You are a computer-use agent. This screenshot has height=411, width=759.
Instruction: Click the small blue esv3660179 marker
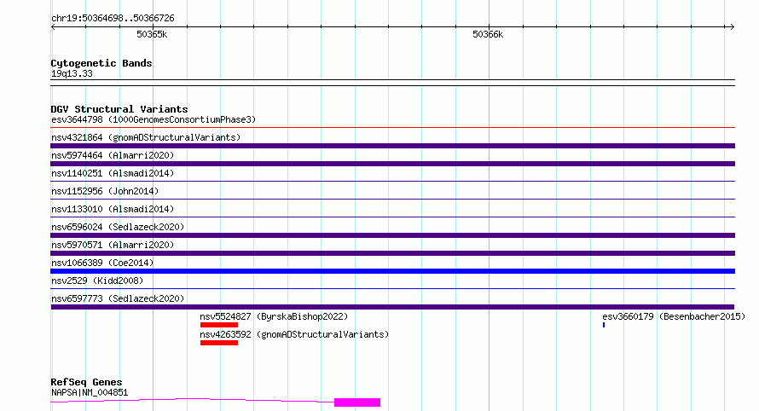click(604, 325)
